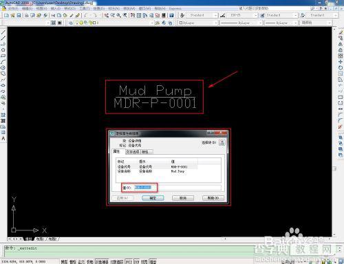Select the Multiline Text A tool
Screen dimensions: 344x264
point(3,138)
